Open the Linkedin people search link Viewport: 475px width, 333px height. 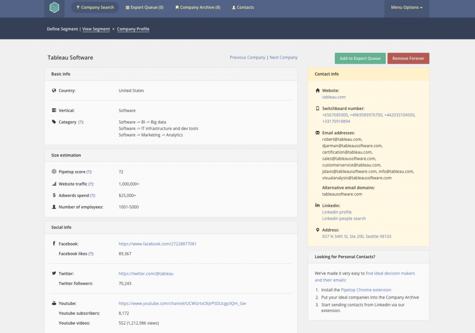pyautogui.click(x=344, y=218)
